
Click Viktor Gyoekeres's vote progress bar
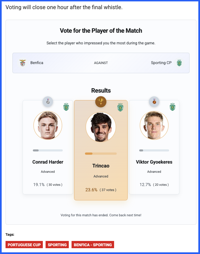(154, 150)
